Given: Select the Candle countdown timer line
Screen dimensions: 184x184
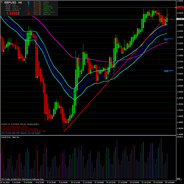Looking at the screenshot, I should click(x=12, y=10).
